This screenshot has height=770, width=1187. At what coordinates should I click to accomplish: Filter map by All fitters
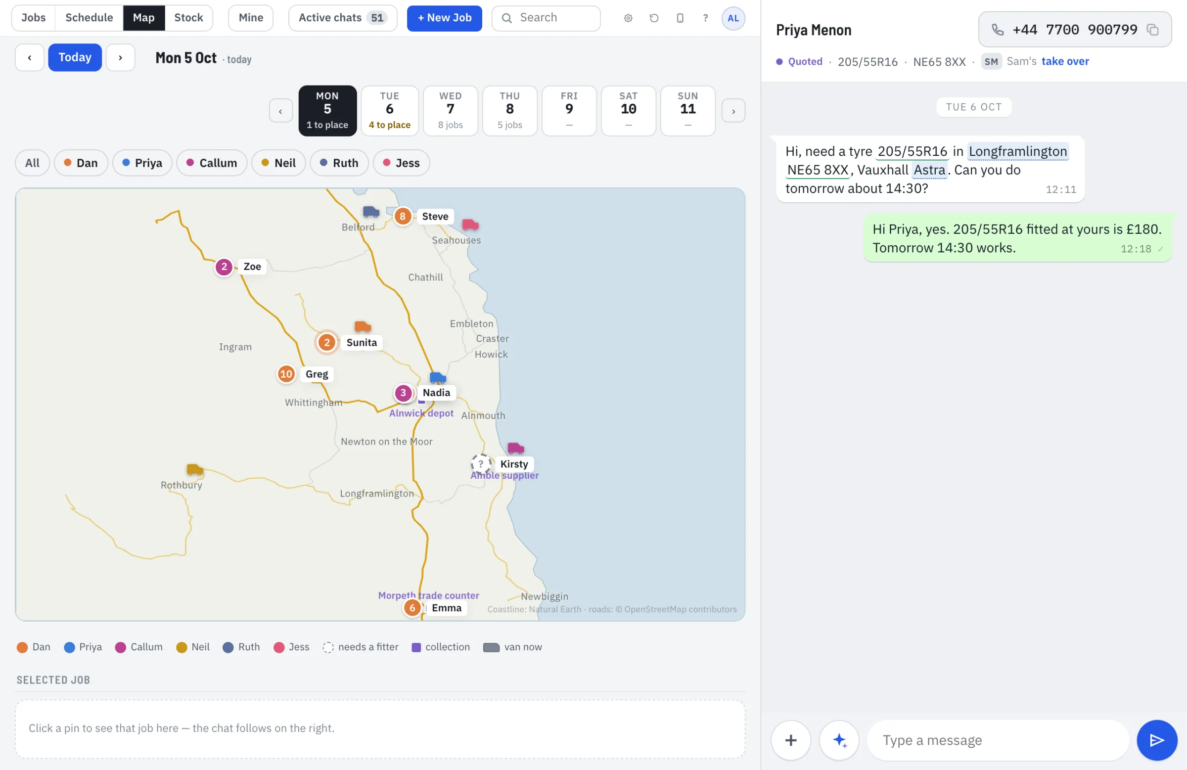pos(32,163)
